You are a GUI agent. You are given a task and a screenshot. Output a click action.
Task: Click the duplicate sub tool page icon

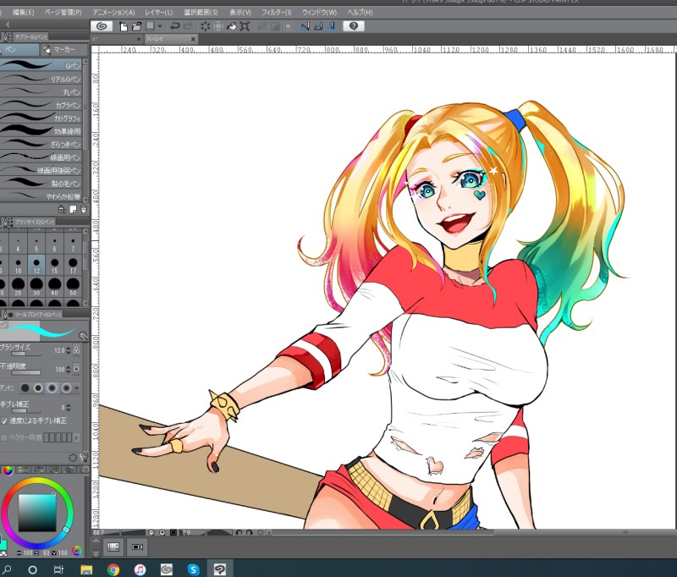pos(73,209)
